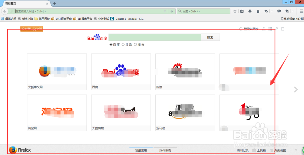This screenshot has height=155, width=304.
Task: Open the Cluster 1 - Impala bookmark
Action: 127,19
